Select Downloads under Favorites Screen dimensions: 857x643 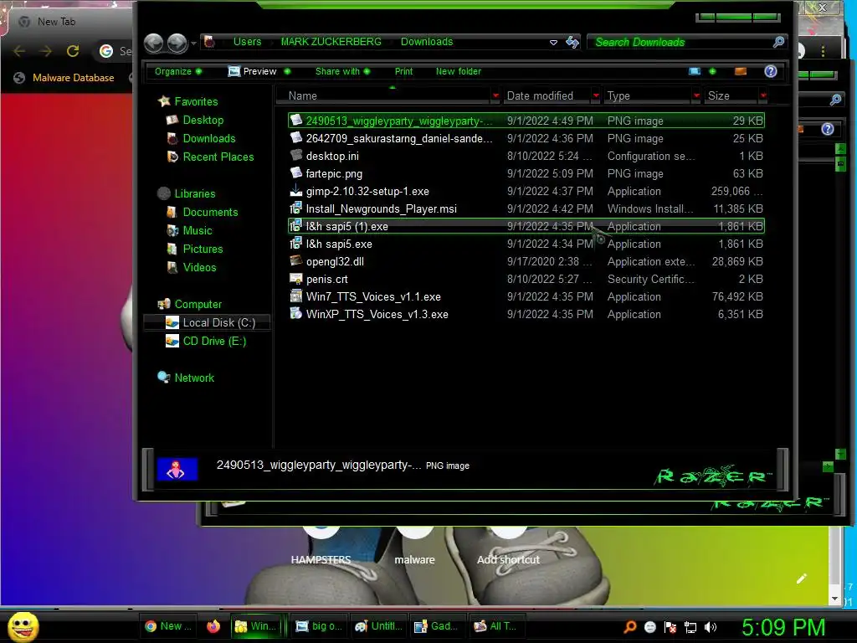[202, 138]
